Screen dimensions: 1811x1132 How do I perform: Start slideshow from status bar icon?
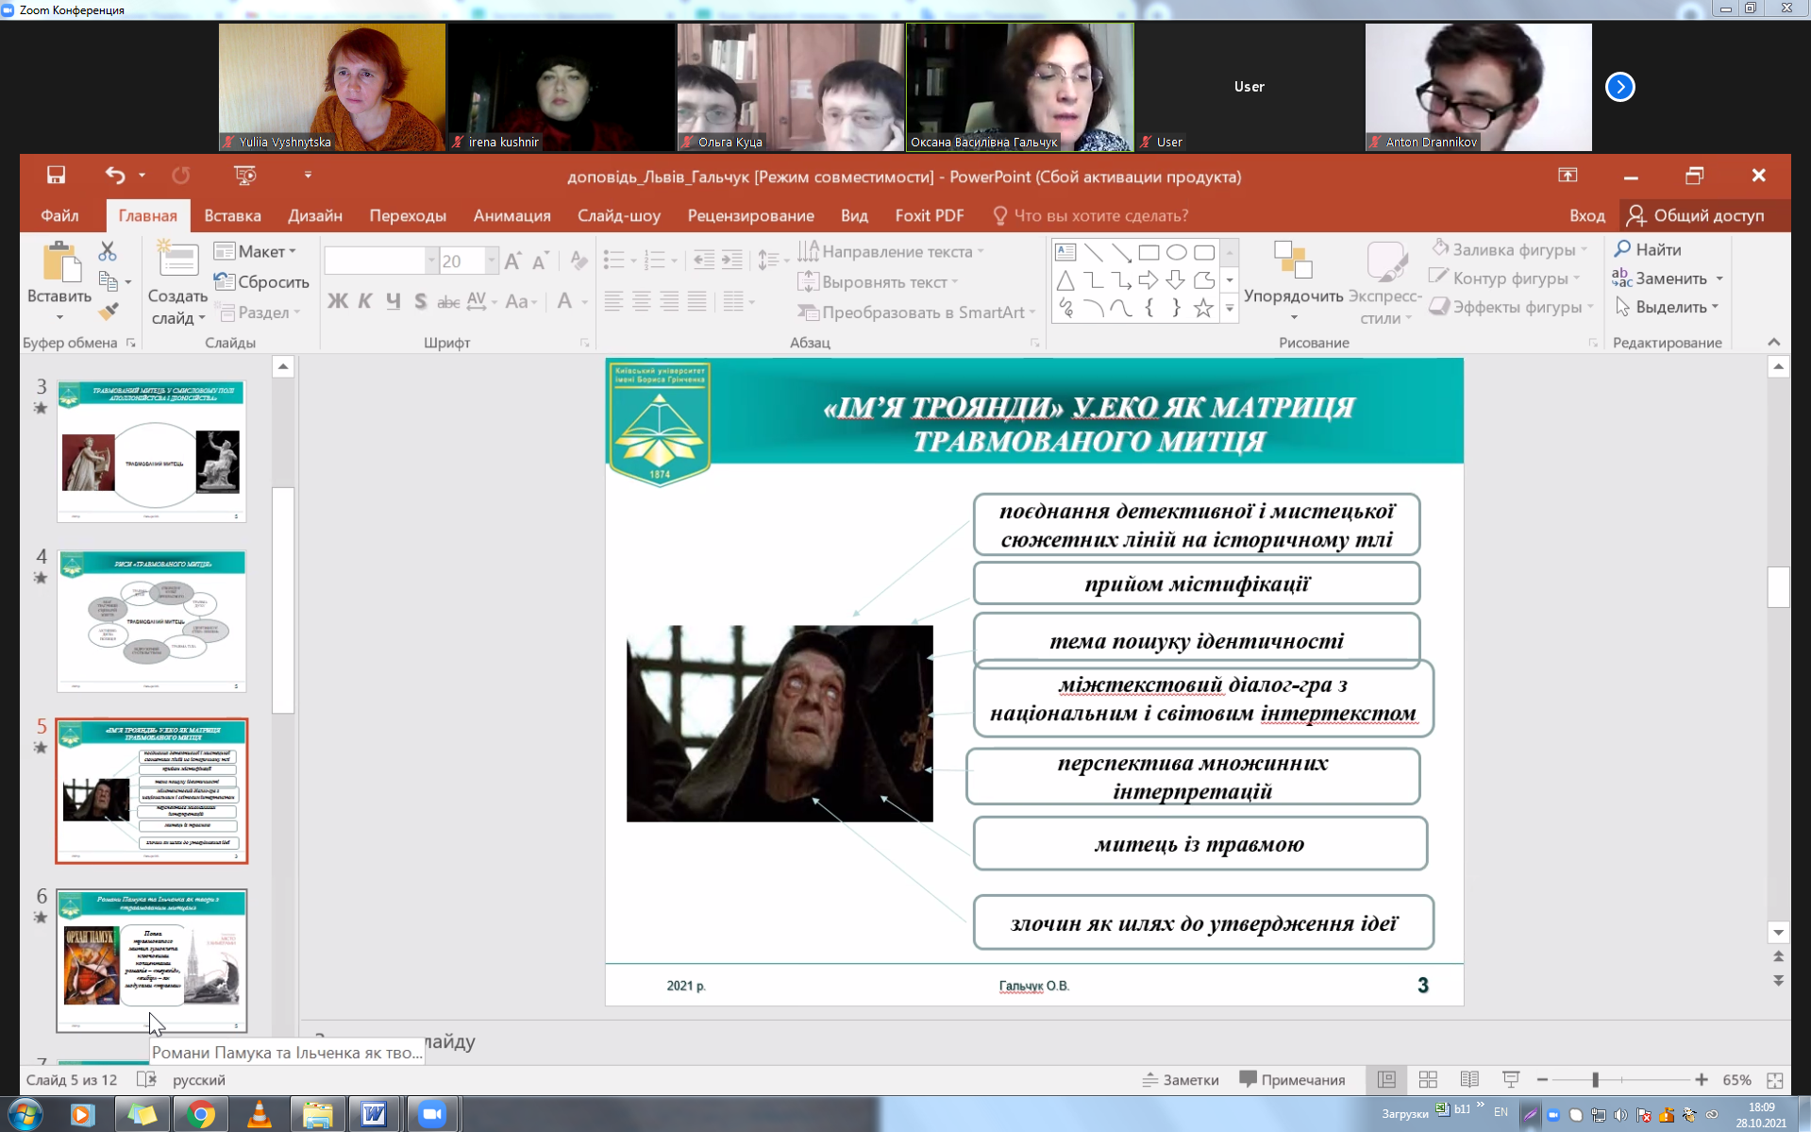[1511, 1079]
